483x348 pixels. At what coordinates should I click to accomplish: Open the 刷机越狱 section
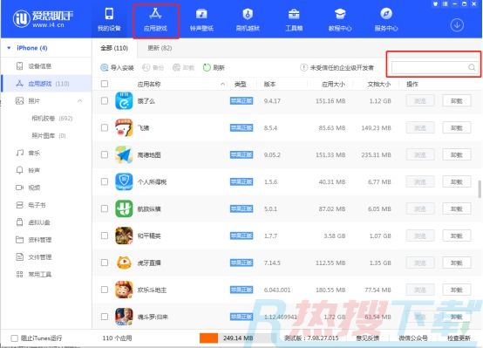248,20
